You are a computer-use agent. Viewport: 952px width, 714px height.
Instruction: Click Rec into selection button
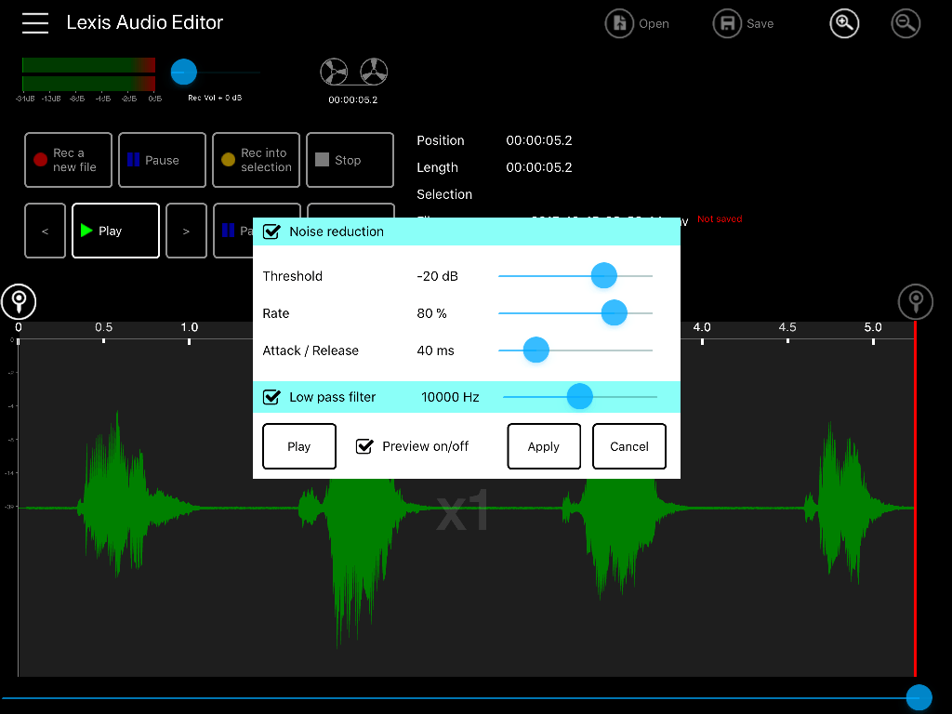pos(256,160)
